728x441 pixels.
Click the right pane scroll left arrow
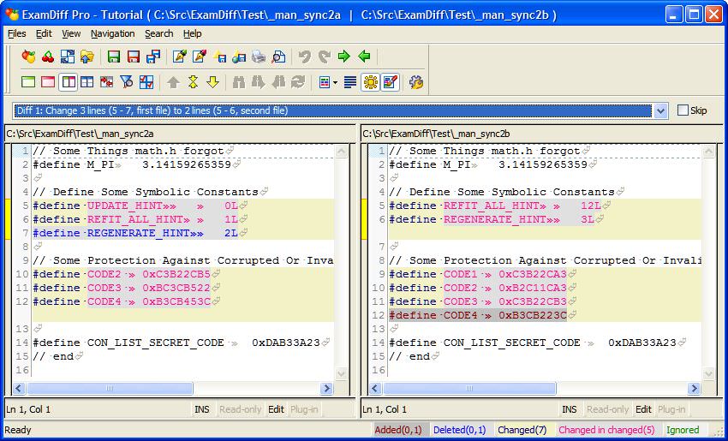(x=375, y=388)
